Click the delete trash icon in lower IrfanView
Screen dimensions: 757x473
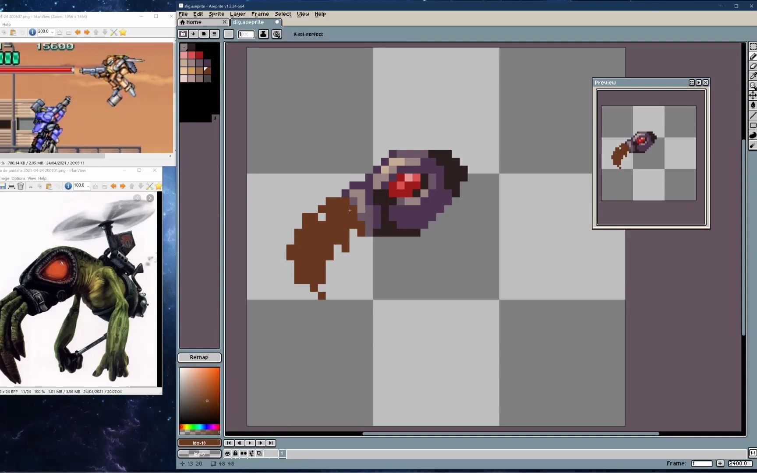[21, 186]
